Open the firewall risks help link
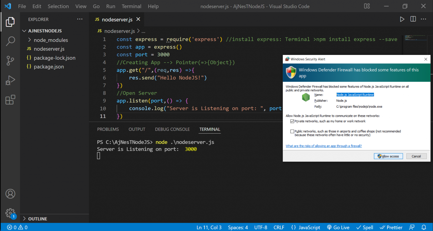Image resolution: width=433 pixels, height=231 pixels. coord(324,146)
